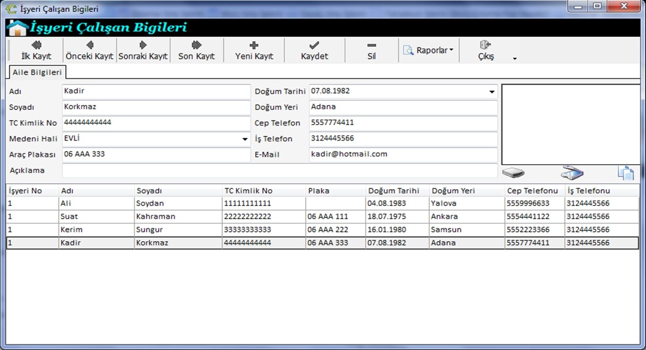Open the Raporlar dropdown menu
The height and width of the screenshot is (350, 646).
pyautogui.click(x=429, y=50)
